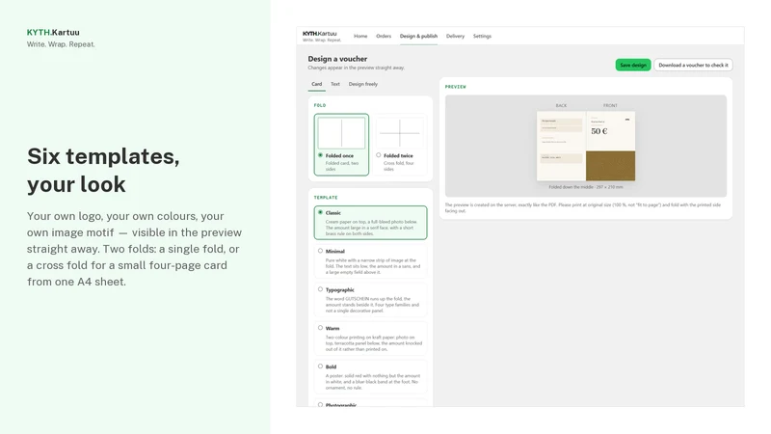
Task: Switch to the Design freely tab
Action: pos(363,84)
